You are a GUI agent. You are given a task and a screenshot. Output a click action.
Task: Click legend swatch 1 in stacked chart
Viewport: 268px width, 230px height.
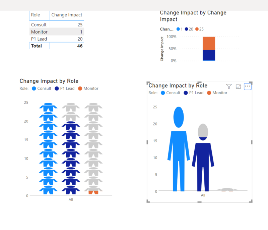[x=178, y=29]
